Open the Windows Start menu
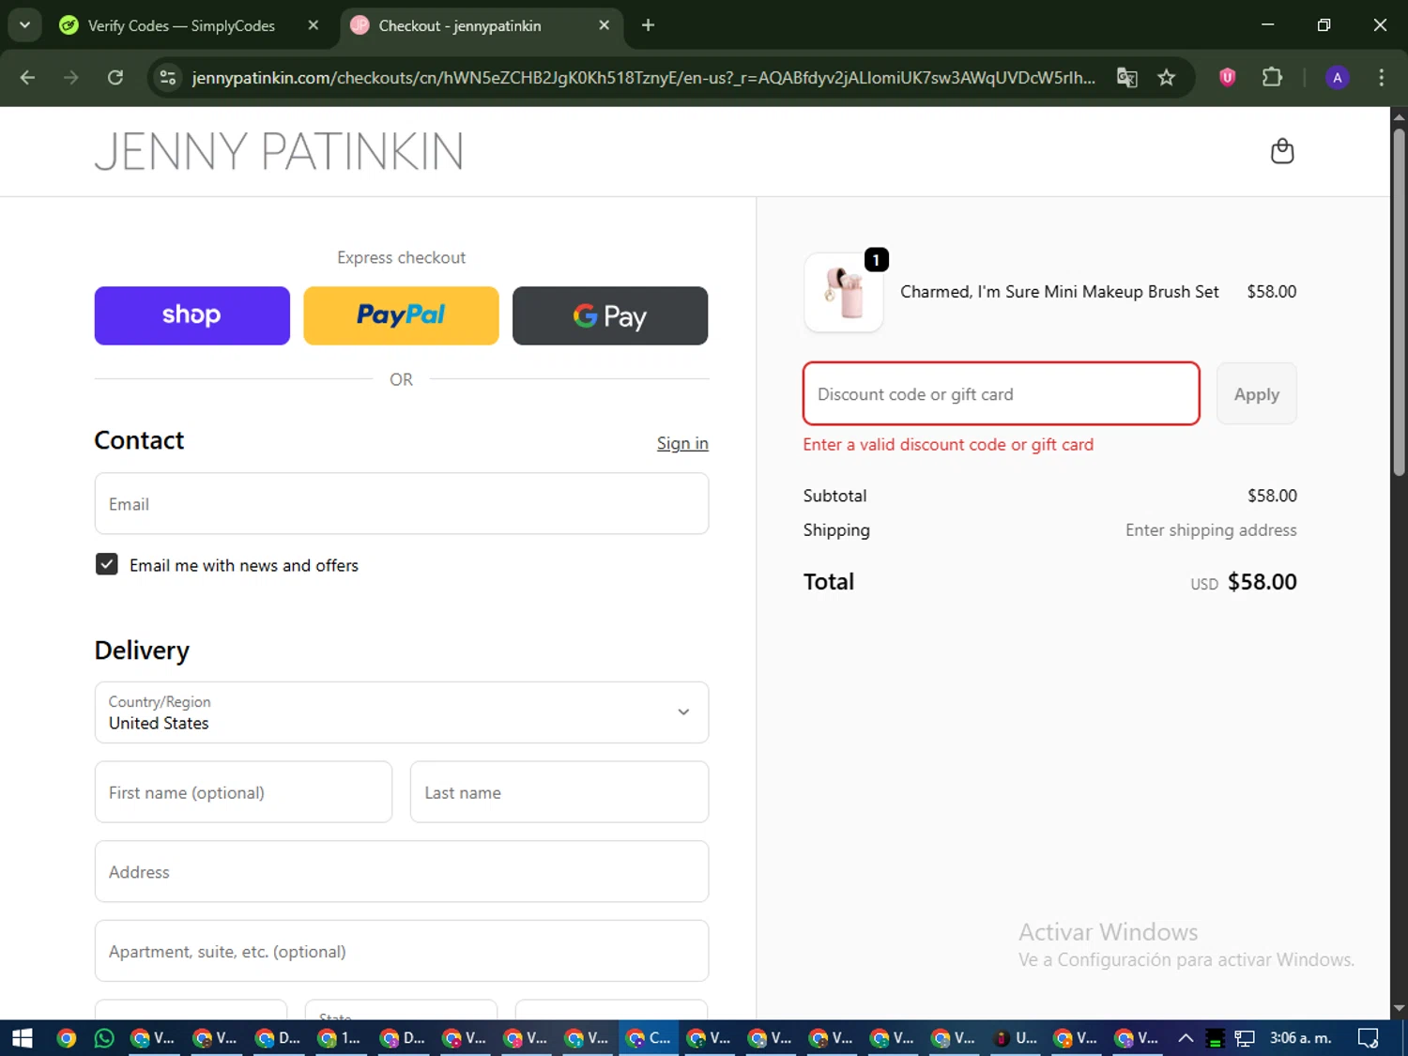Screen dimensions: 1408x1056 coord(22,1038)
